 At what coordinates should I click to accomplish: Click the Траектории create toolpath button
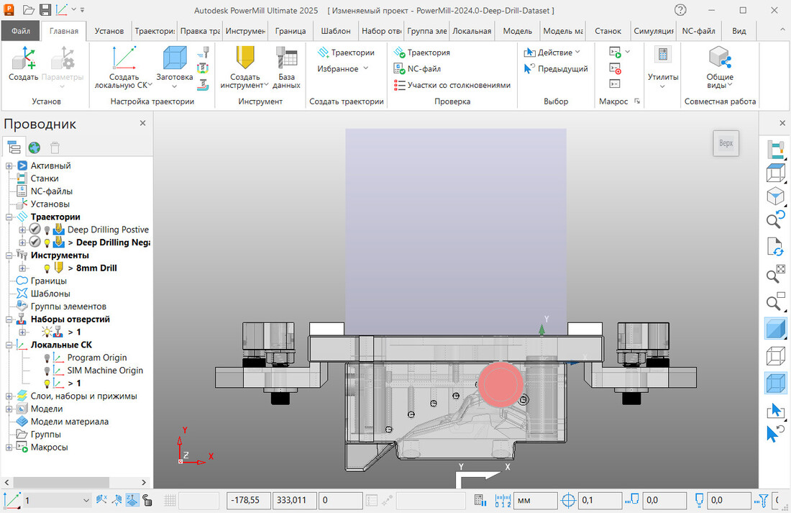point(346,53)
